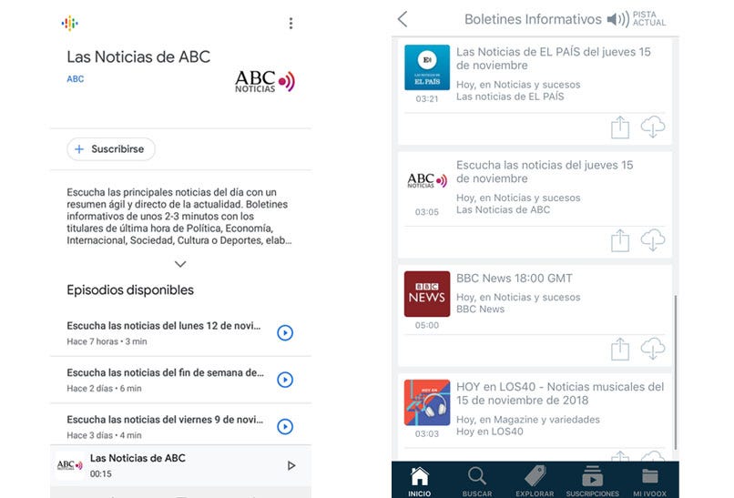This screenshot has height=498, width=734.
Task: Click 'Episodios disponibles' heading
Action: pyautogui.click(x=130, y=290)
